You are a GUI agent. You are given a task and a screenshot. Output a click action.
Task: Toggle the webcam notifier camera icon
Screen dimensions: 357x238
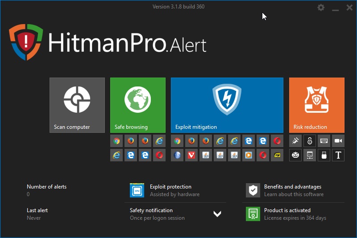click(338, 141)
